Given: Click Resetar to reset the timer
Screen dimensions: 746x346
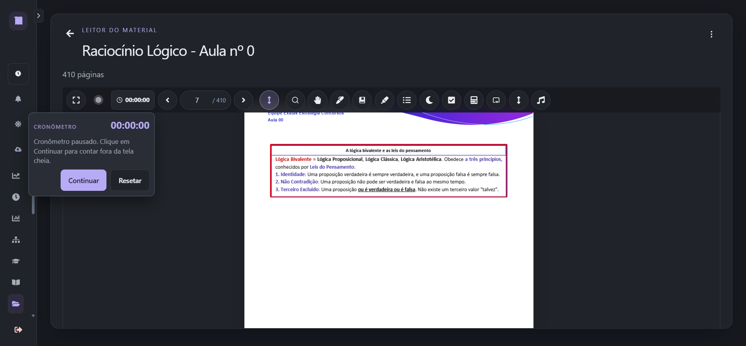Looking at the screenshot, I should click(x=130, y=180).
